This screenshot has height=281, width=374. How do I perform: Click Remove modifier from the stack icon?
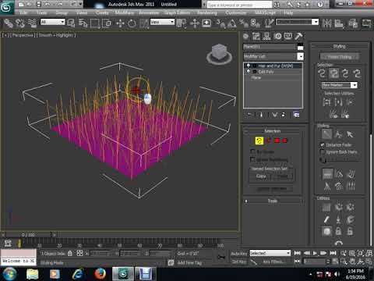[284, 115]
